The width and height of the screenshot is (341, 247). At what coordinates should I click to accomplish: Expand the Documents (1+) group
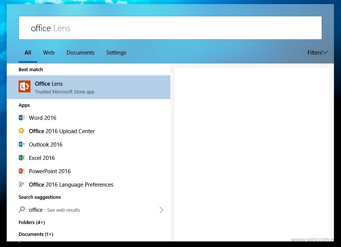point(36,234)
